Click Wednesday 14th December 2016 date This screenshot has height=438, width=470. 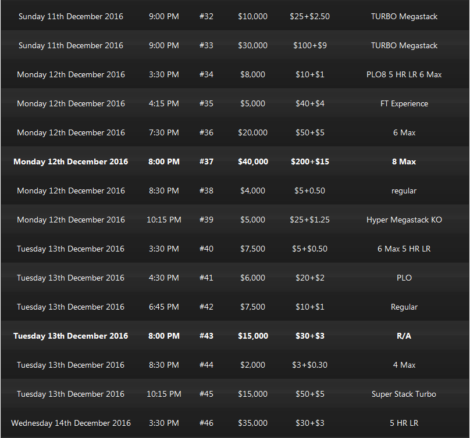coord(71,423)
